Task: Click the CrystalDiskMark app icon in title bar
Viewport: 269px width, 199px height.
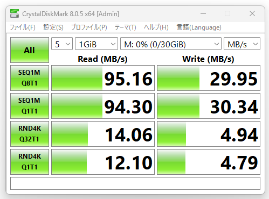Action: pyautogui.click(x=15, y=13)
